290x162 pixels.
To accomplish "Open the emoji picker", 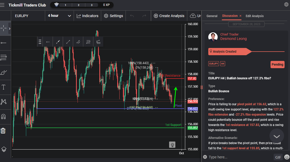I will 287,157.
